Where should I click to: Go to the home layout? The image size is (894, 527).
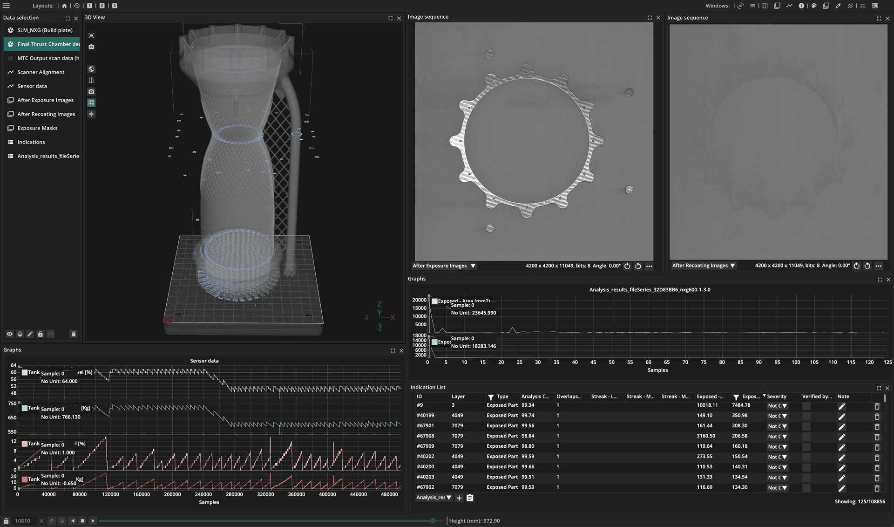[x=64, y=6]
